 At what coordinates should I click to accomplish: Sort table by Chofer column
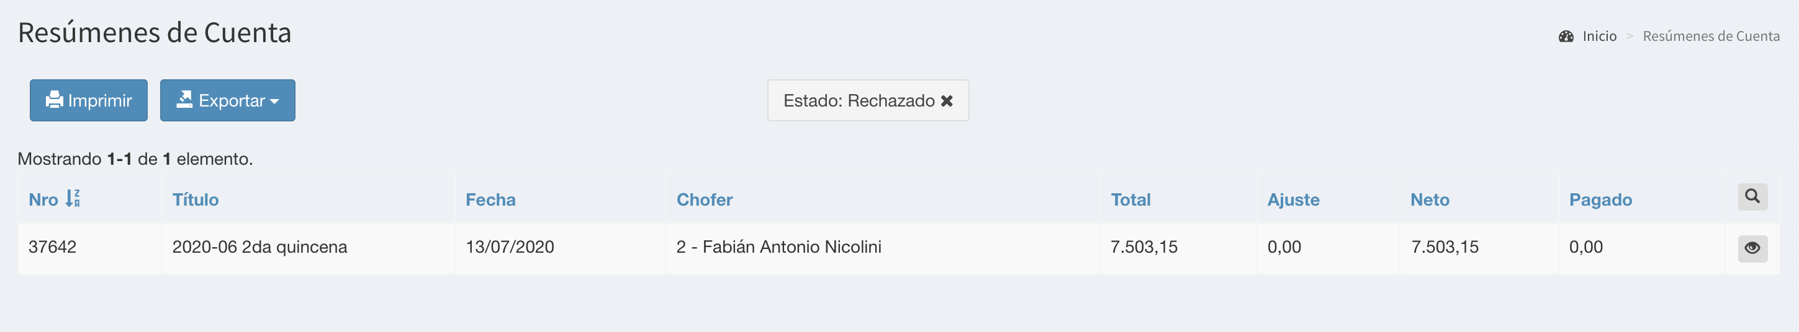pyautogui.click(x=704, y=200)
